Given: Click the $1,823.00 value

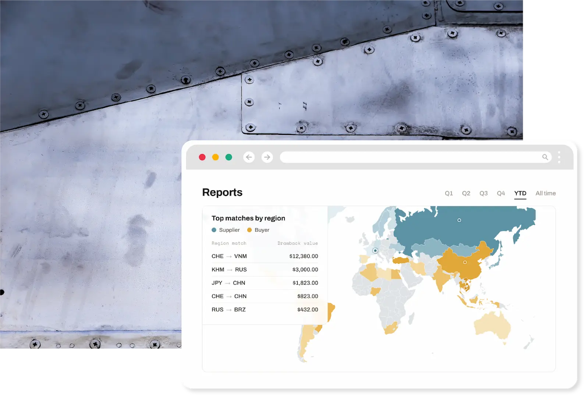Looking at the screenshot, I should point(305,283).
